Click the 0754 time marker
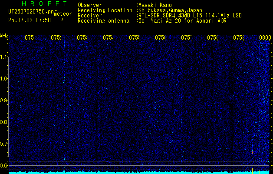Screen dimensions: 273x174 pyautogui.click(x=108, y=37)
